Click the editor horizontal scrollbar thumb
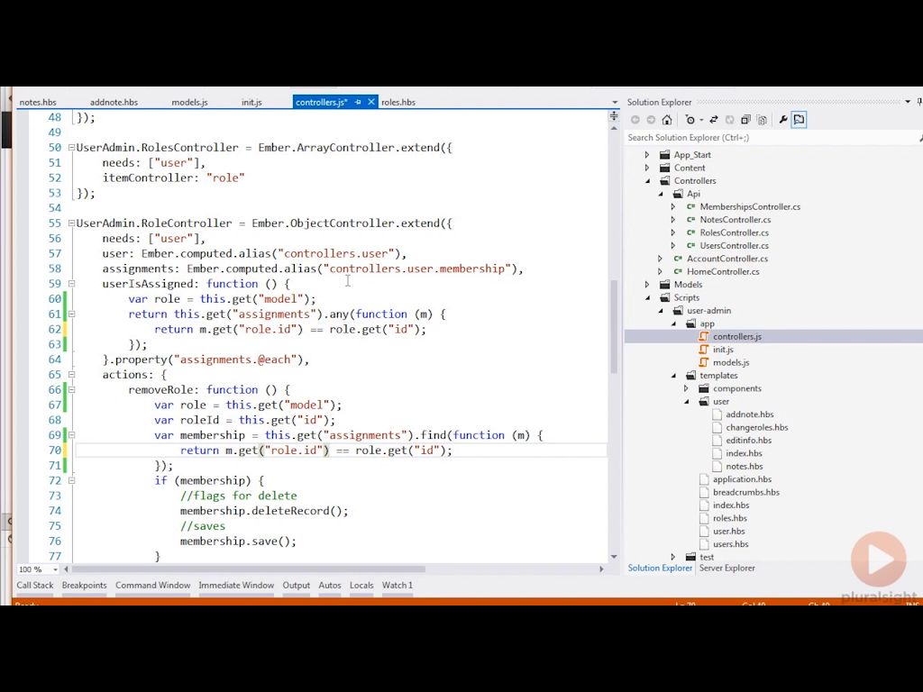 pyautogui.click(x=248, y=569)
